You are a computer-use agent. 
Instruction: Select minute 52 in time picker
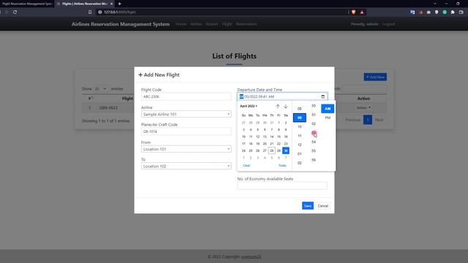pos(314,123)
